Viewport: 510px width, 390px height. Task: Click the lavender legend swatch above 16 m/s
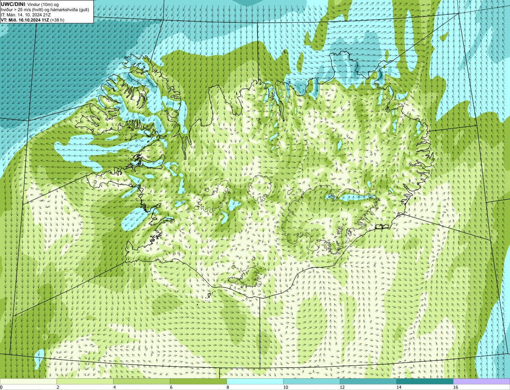[x=482, y=381]
